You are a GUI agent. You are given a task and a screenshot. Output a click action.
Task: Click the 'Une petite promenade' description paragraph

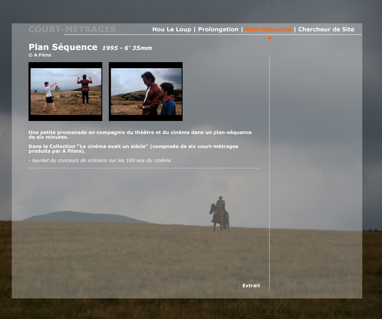coord(140,135)
